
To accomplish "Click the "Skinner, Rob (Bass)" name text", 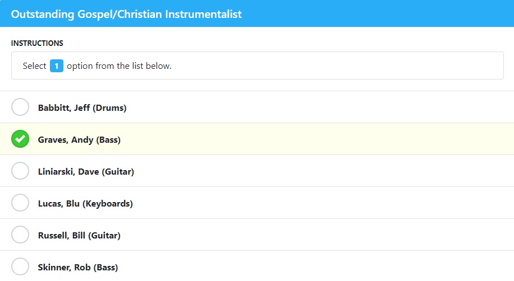I will pos(78,267).
